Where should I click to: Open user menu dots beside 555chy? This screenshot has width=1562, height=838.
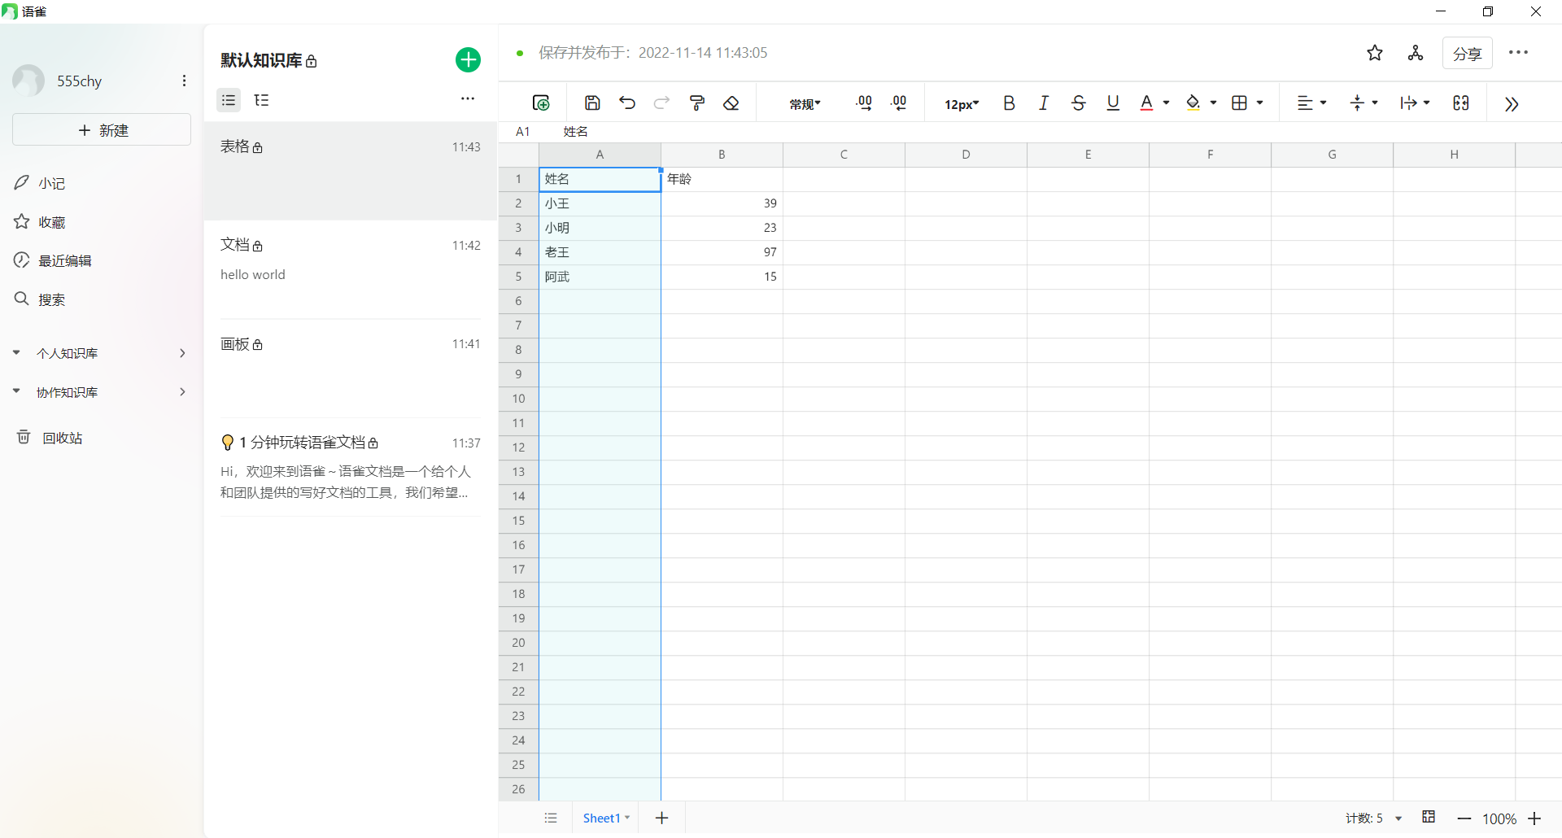tap(185, 81)
